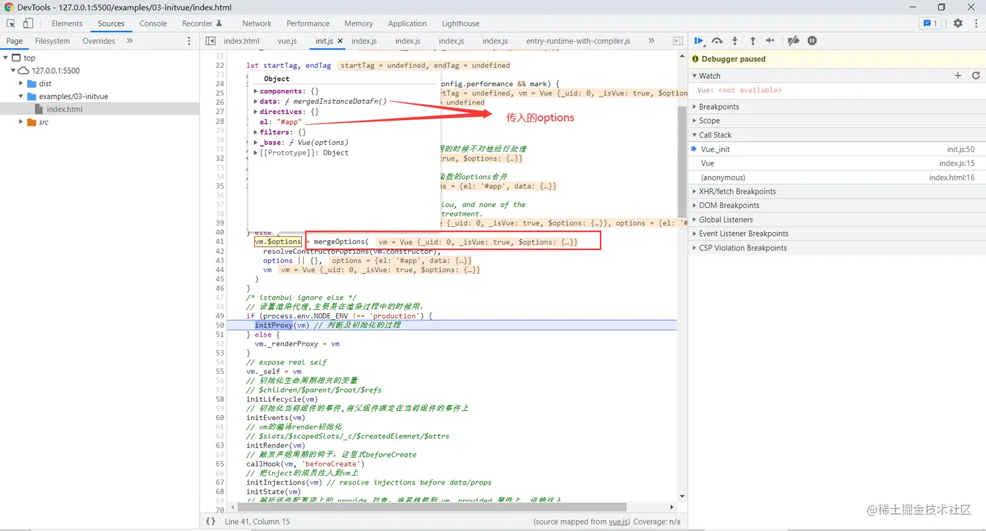Step into next function call
Image resolution: width=986 pixels, height=531 pixels.
[x=735, y=40]
